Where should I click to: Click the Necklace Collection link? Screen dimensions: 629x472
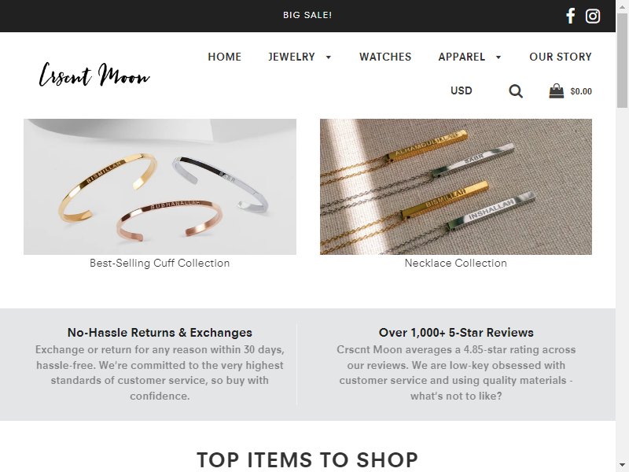[x=456, y=264]
